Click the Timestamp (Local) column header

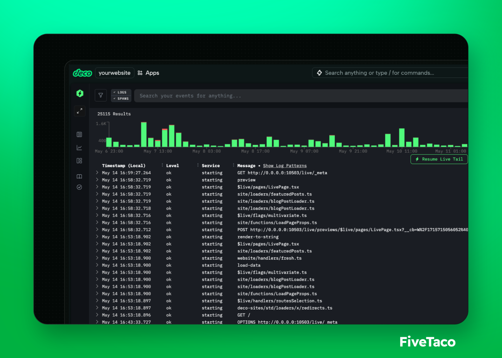coord(124,166)
